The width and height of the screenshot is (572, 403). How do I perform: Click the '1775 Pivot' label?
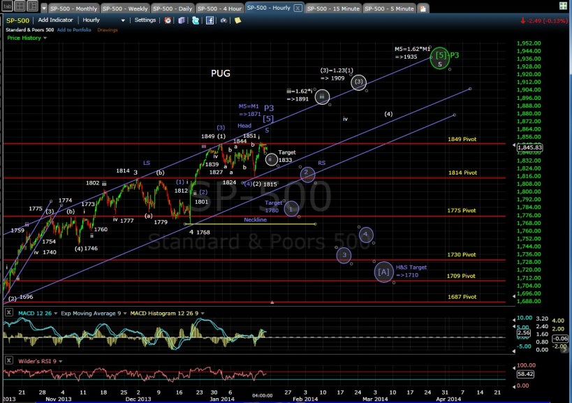click(462, 211)
